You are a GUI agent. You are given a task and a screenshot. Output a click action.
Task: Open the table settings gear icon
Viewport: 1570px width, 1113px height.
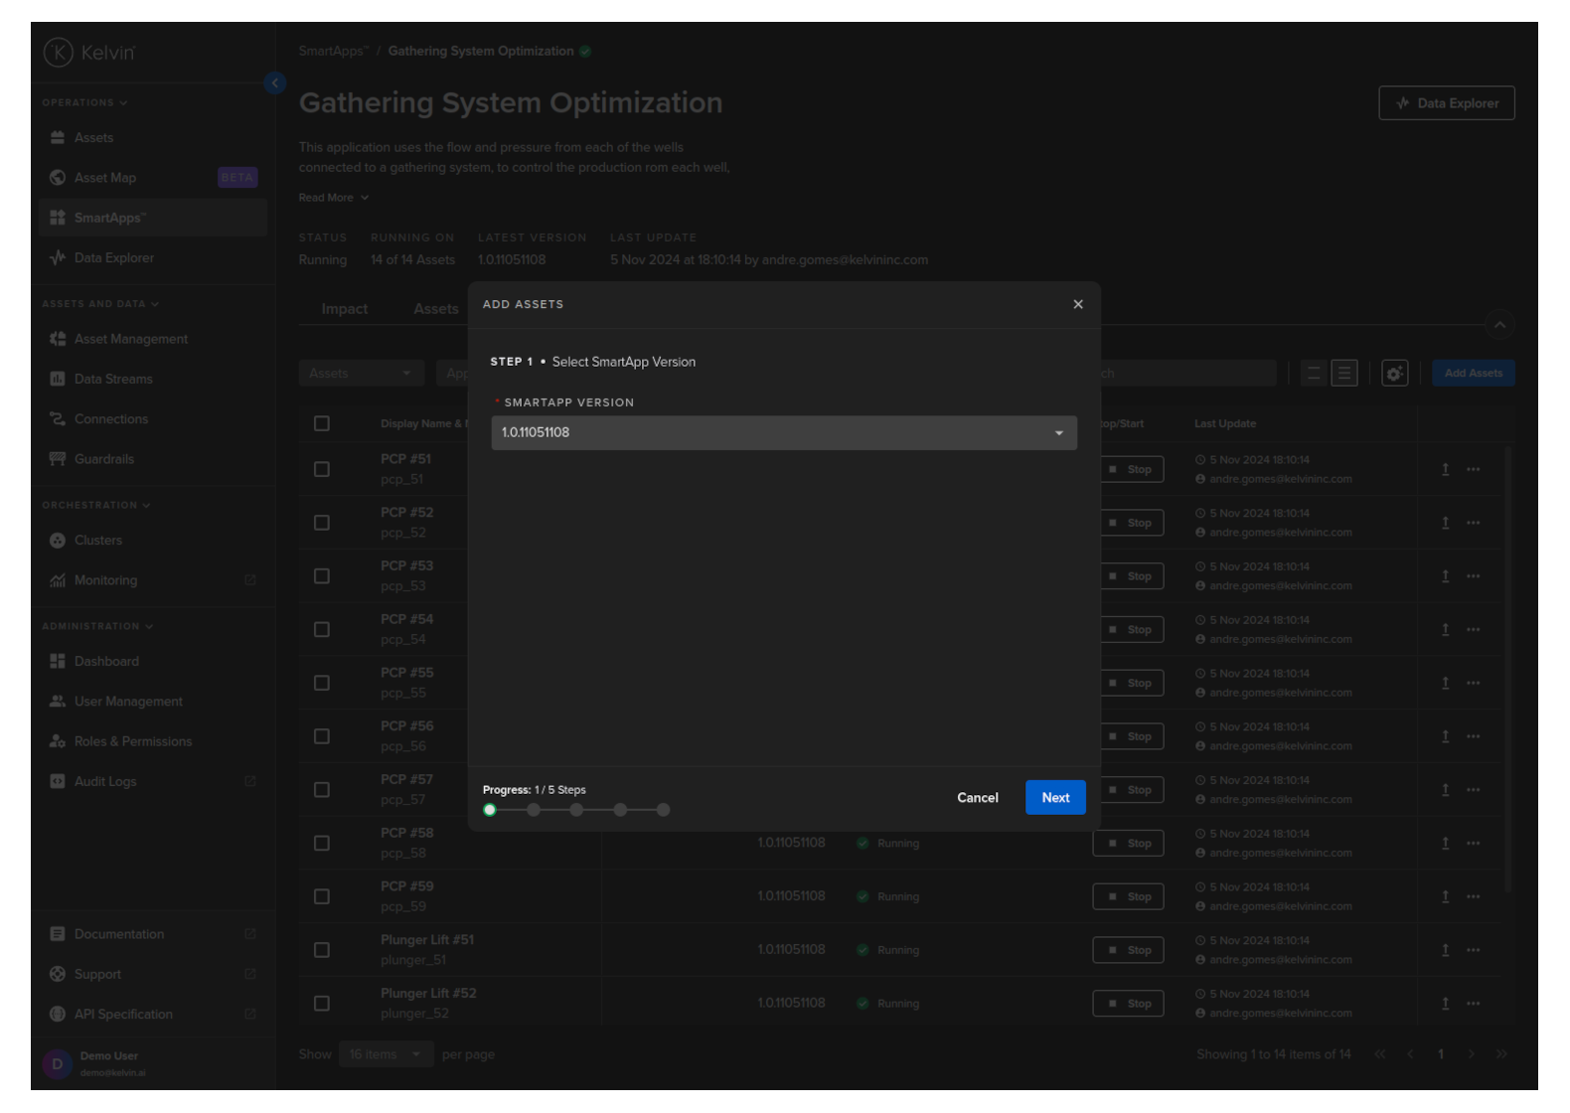1394,374
